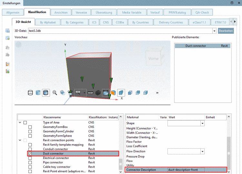
Task: Open the measure tool dropdown arrow
Action: tap(84, 93)
